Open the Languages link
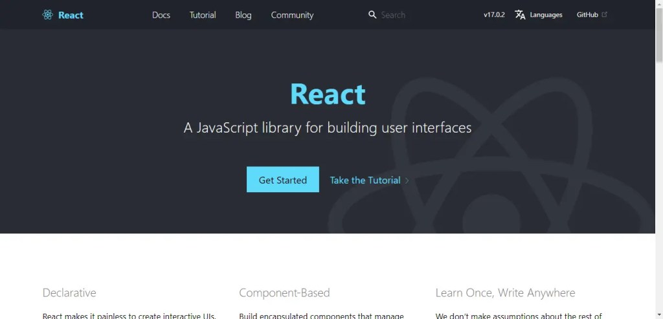The image size is (663, 319). click(546, 15)
